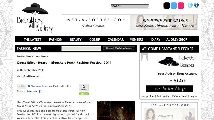Click the Enter Audrey Shop button
The width and height of the screenshot is (214, 120).
(x=169, y=89)
